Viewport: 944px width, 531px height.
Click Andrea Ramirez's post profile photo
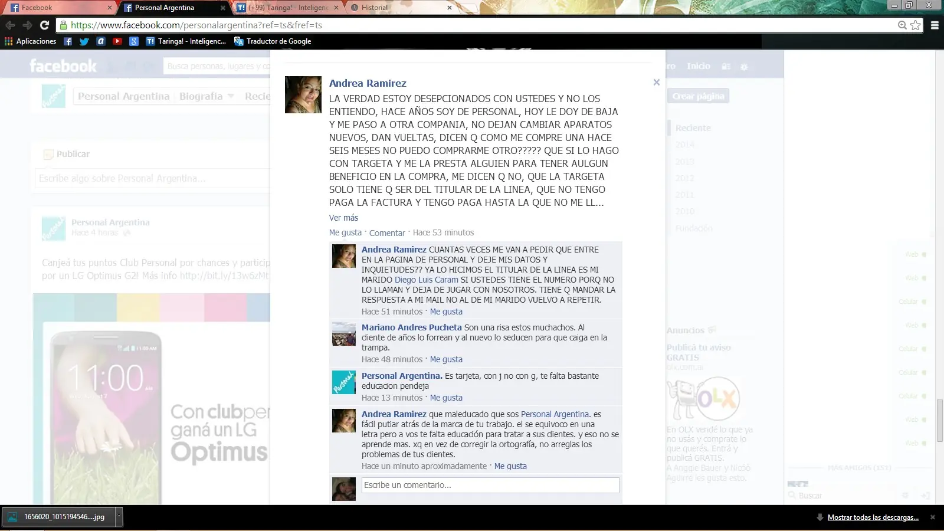tap(303, 94)
